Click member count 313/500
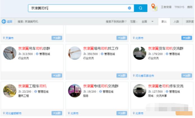Screen dimensions: 195x118 point(28,54)
